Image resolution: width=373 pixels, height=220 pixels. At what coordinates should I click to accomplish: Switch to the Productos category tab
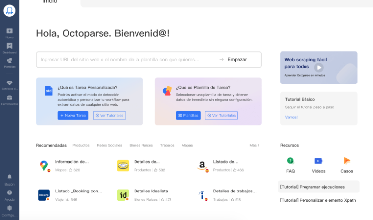(81, 145)
